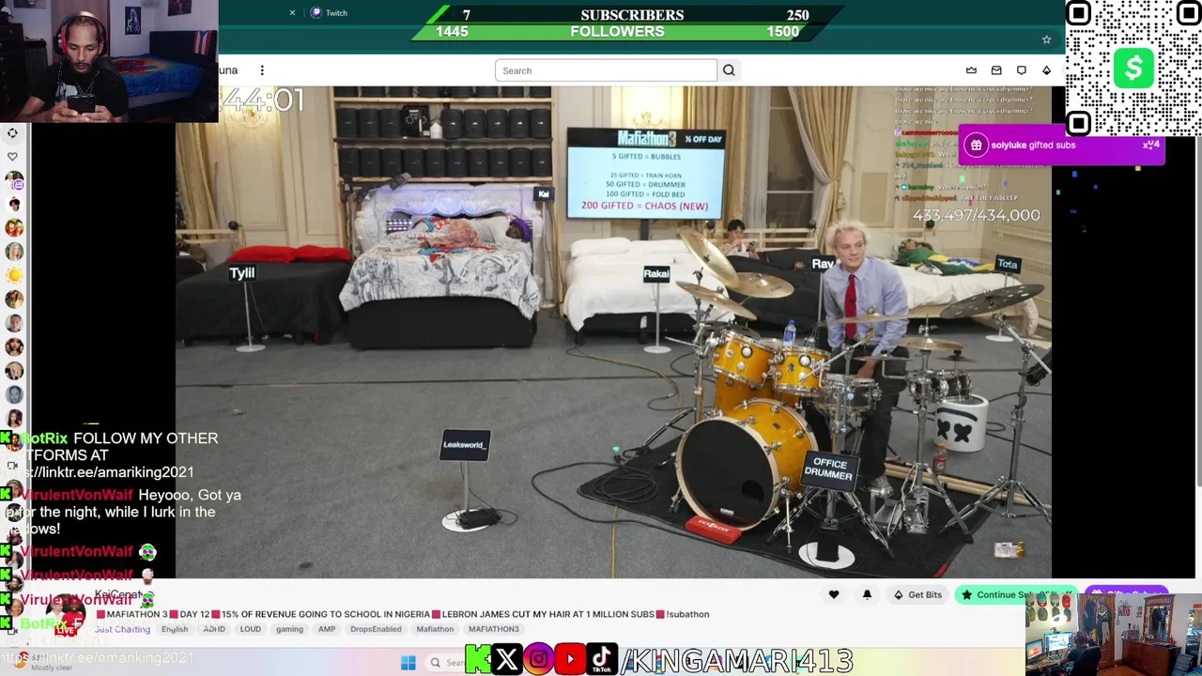This screenshot has width=1202, height=676.
Task: Click the sidebar expand icon at top
Action: pos(12,133)
